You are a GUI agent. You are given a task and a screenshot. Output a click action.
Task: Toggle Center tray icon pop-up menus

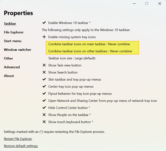(x=68, y=86)
